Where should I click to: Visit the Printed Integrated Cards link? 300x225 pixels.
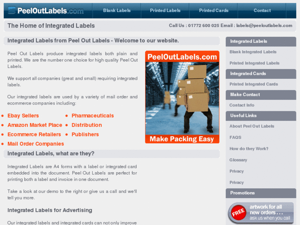pos(253,84)
